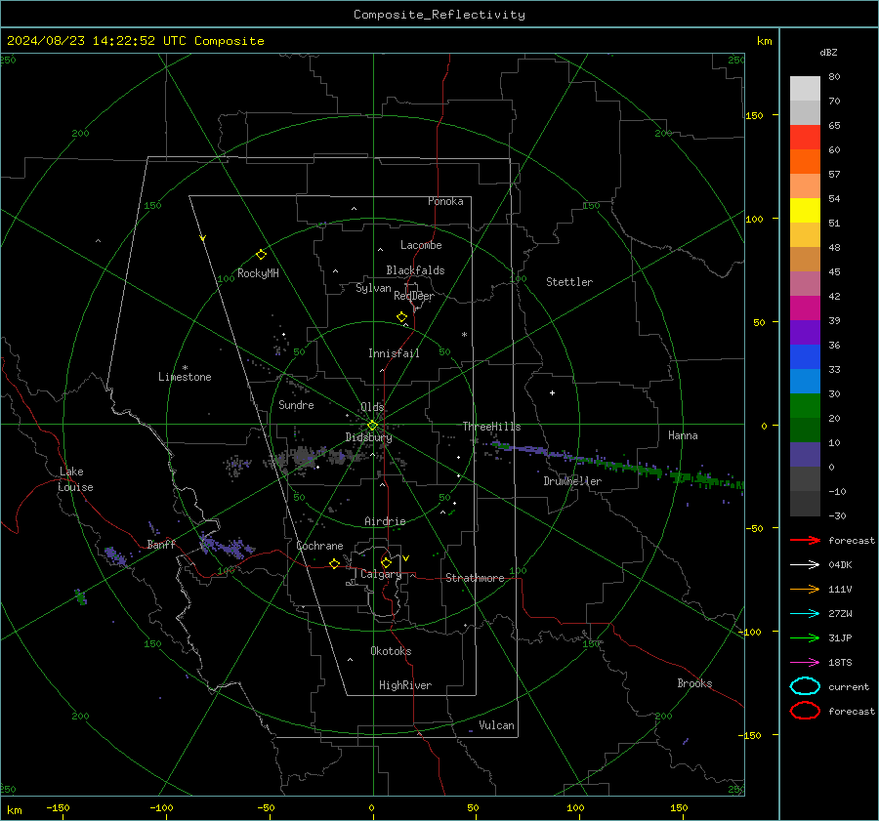Image resolution: width=879 pixels, height=821 pixels.
Task: Select the orange 57-60 dBZ swatch
Action: (x=805, y=162)
